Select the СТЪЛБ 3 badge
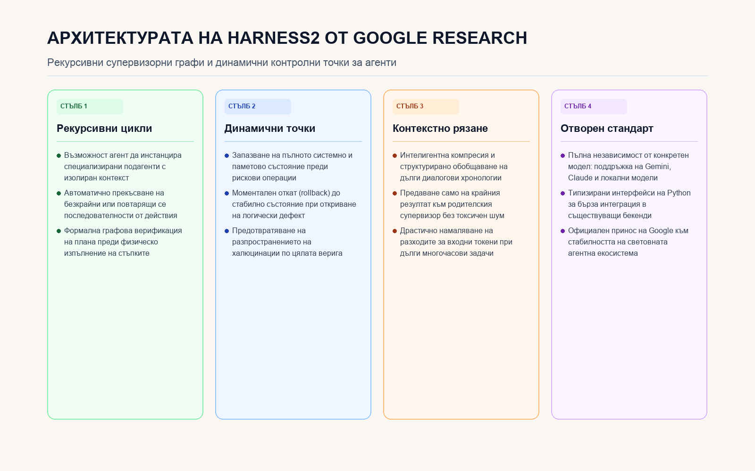755x471 pixels. (x=426, y=106)
